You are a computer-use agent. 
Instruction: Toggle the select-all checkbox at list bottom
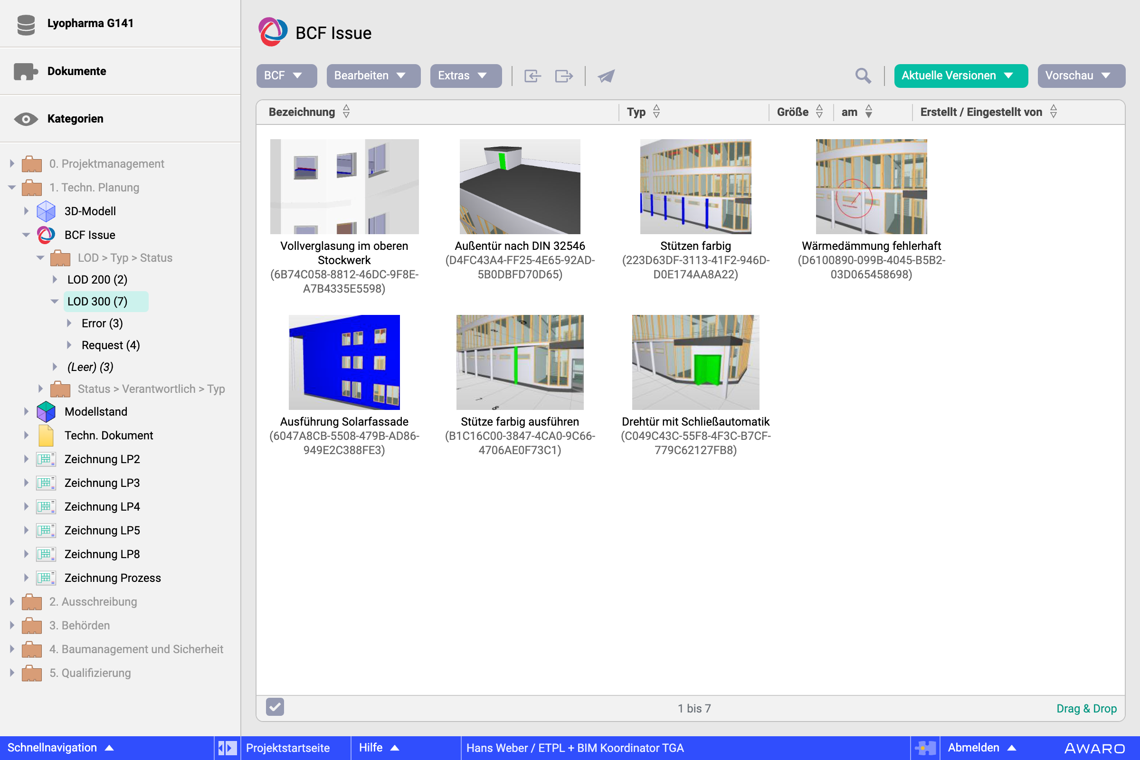(275, 707)
